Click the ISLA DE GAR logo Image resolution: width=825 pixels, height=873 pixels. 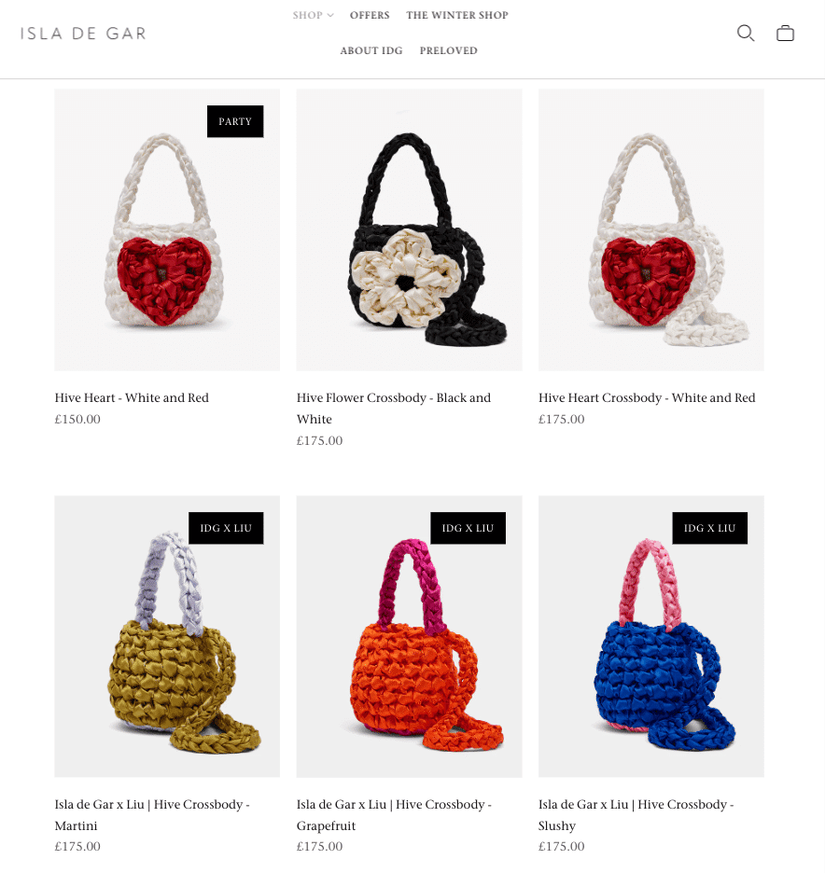83,34
